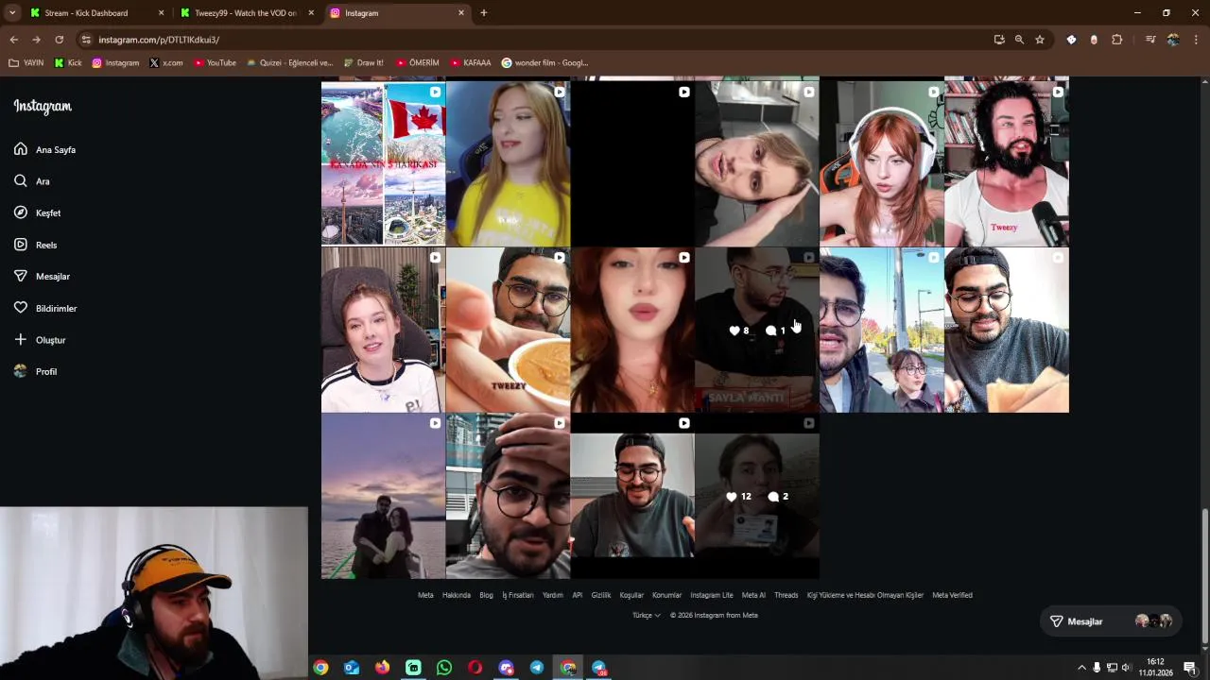Open the wonder film Google bookmark
The height and width of the screenshot is (680, 1210).
tap(544, 63)
